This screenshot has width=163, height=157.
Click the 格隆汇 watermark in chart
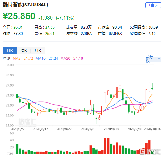[27, 122]
